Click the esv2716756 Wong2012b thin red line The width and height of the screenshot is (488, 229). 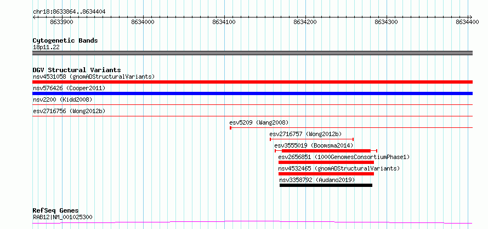pos(252,116)
